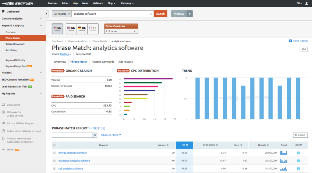Image resolution: width=312 pixels, height=173 pixels.
Task: Clear the search field with X
Action: (151, 14)
